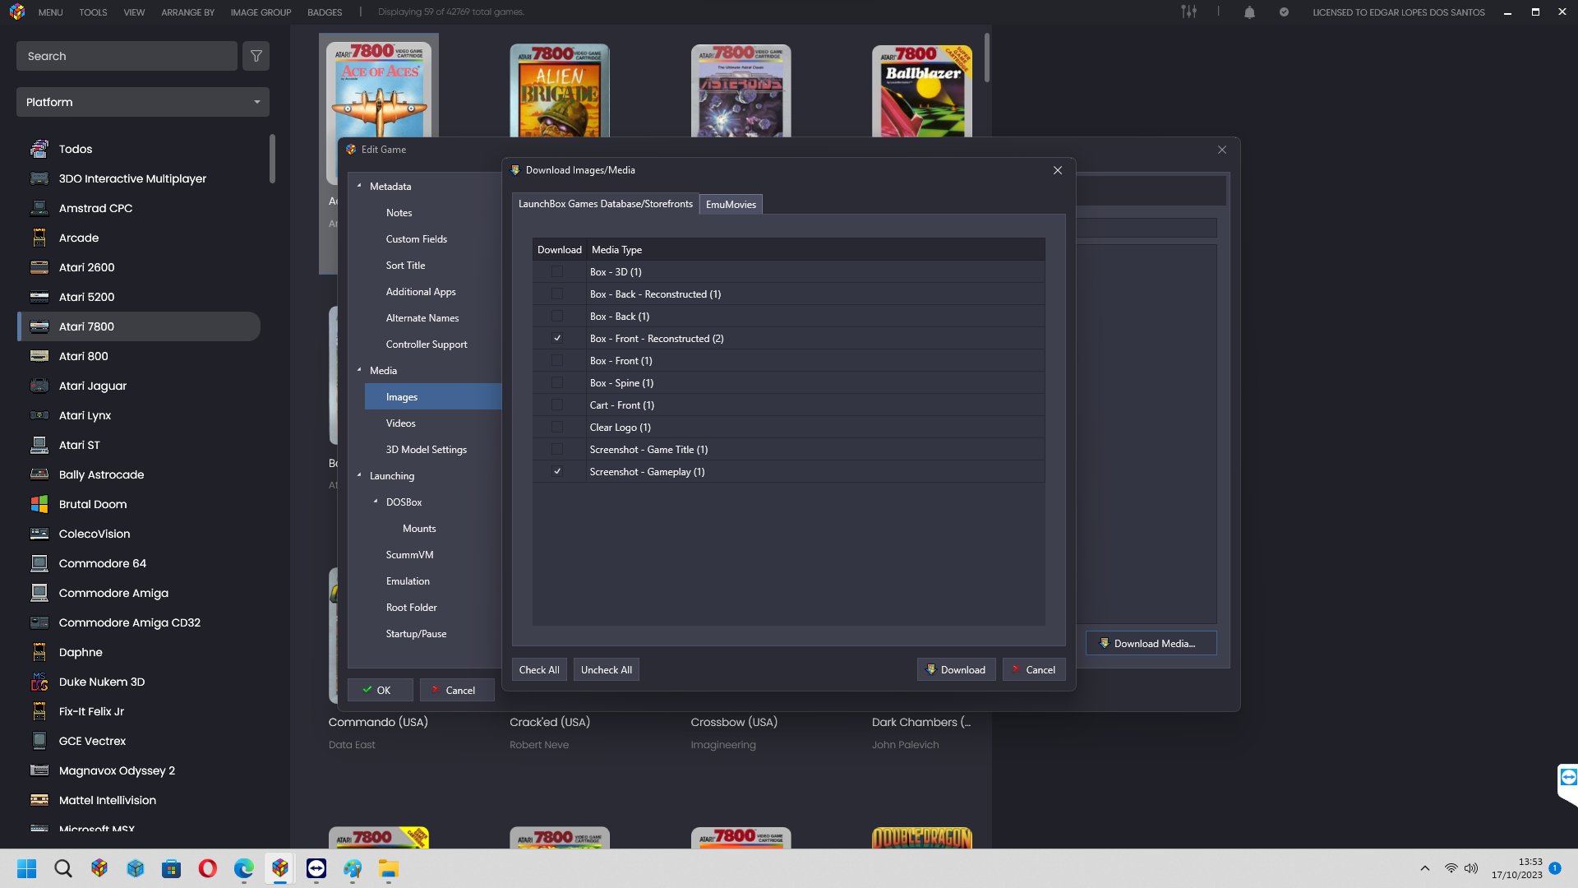This screenshot has width=1578, height=888.
Task: Switch to the EmuMovies tab
Action: (x=731, y=204)
